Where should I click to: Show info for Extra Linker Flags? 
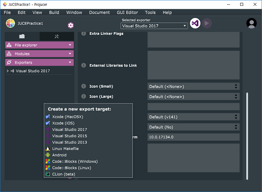pyautogui.click(x=84, y=33)
